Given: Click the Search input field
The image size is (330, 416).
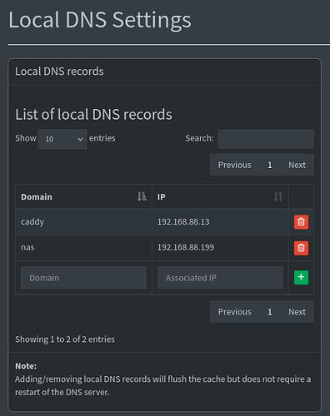Looking at the screenshot, I should click(266, 139).
